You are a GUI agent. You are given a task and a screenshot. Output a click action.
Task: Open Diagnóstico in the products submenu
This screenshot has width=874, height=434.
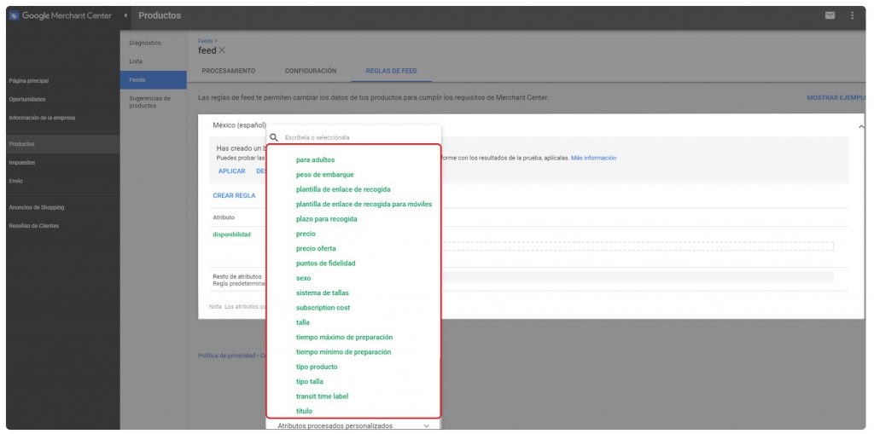click(145, 43)
